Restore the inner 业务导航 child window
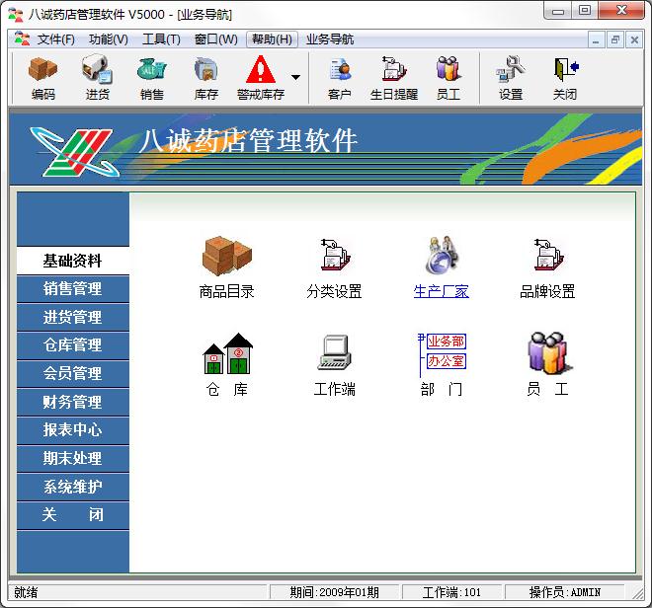 [x=615, y=40]
